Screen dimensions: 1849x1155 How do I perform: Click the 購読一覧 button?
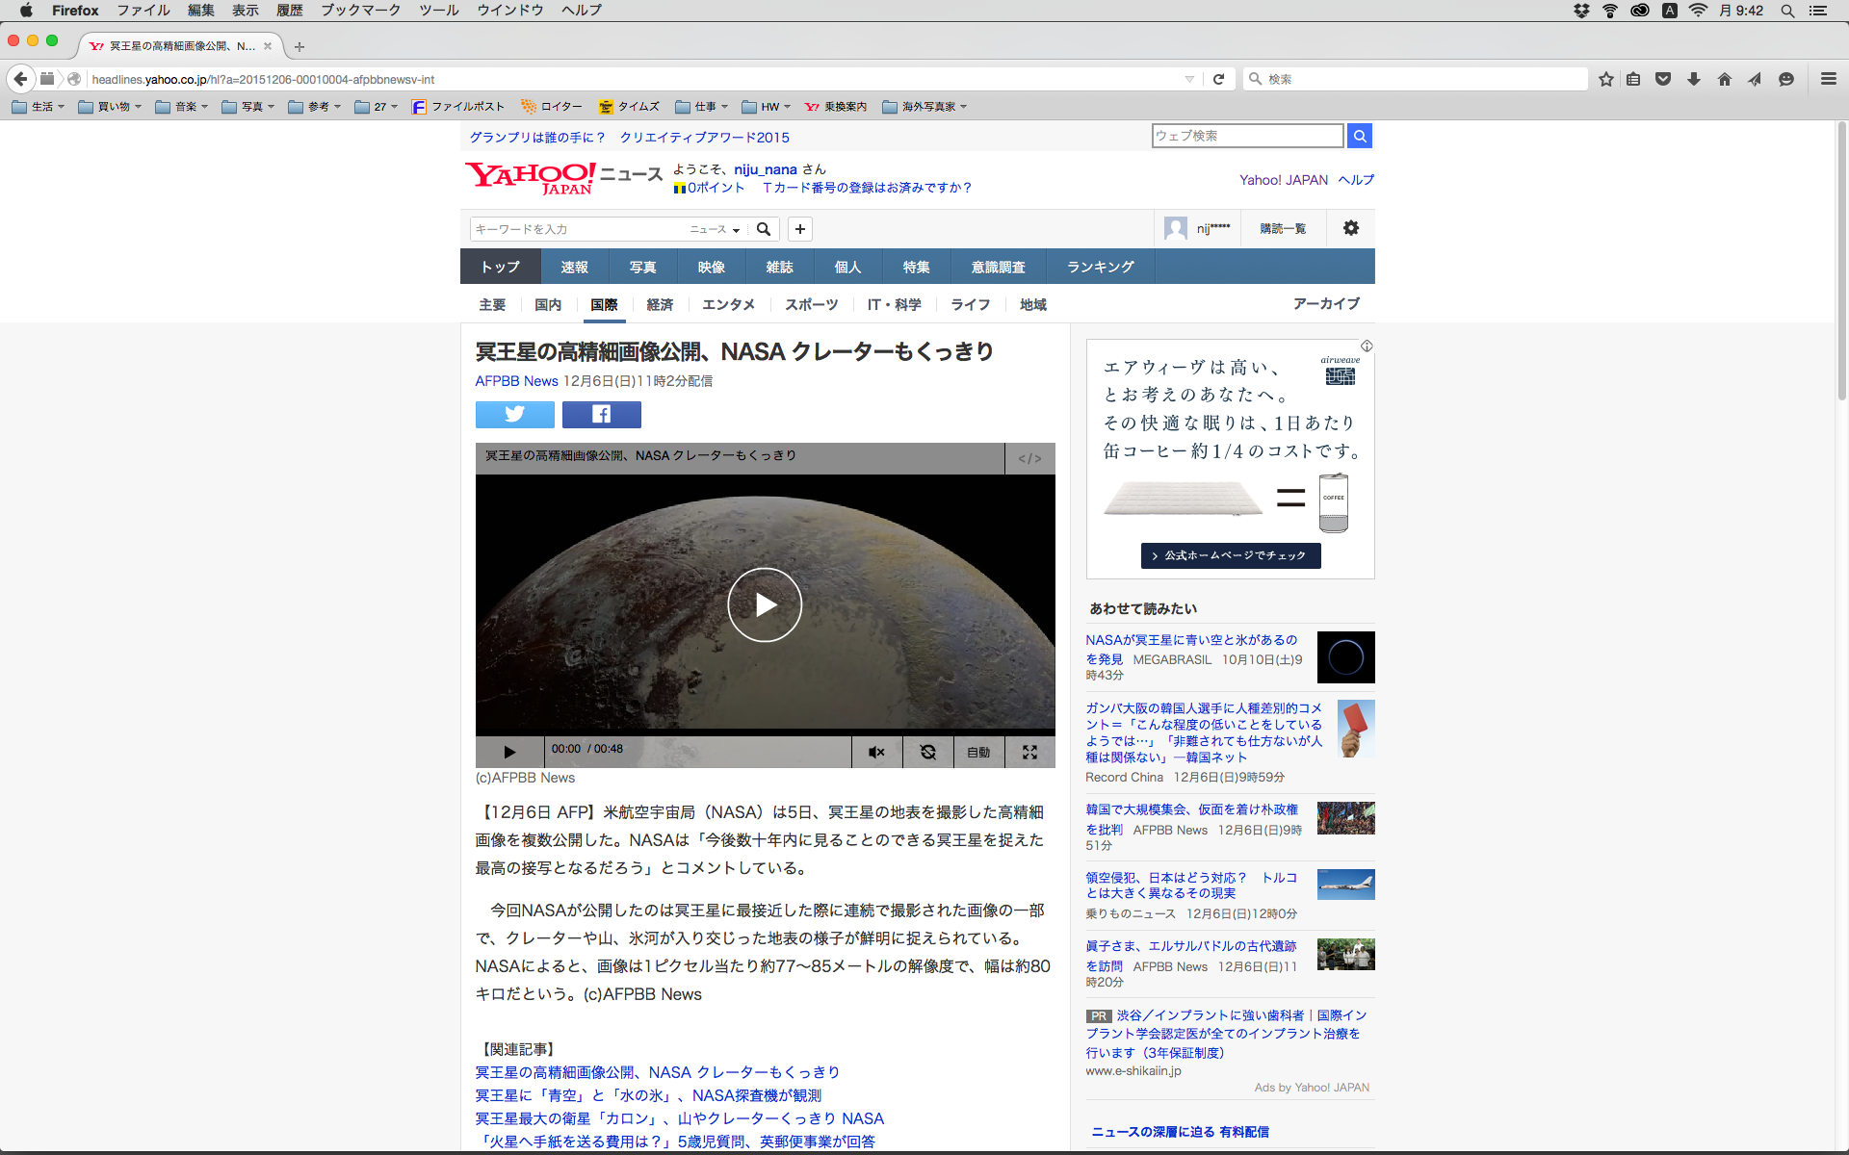1283,228
